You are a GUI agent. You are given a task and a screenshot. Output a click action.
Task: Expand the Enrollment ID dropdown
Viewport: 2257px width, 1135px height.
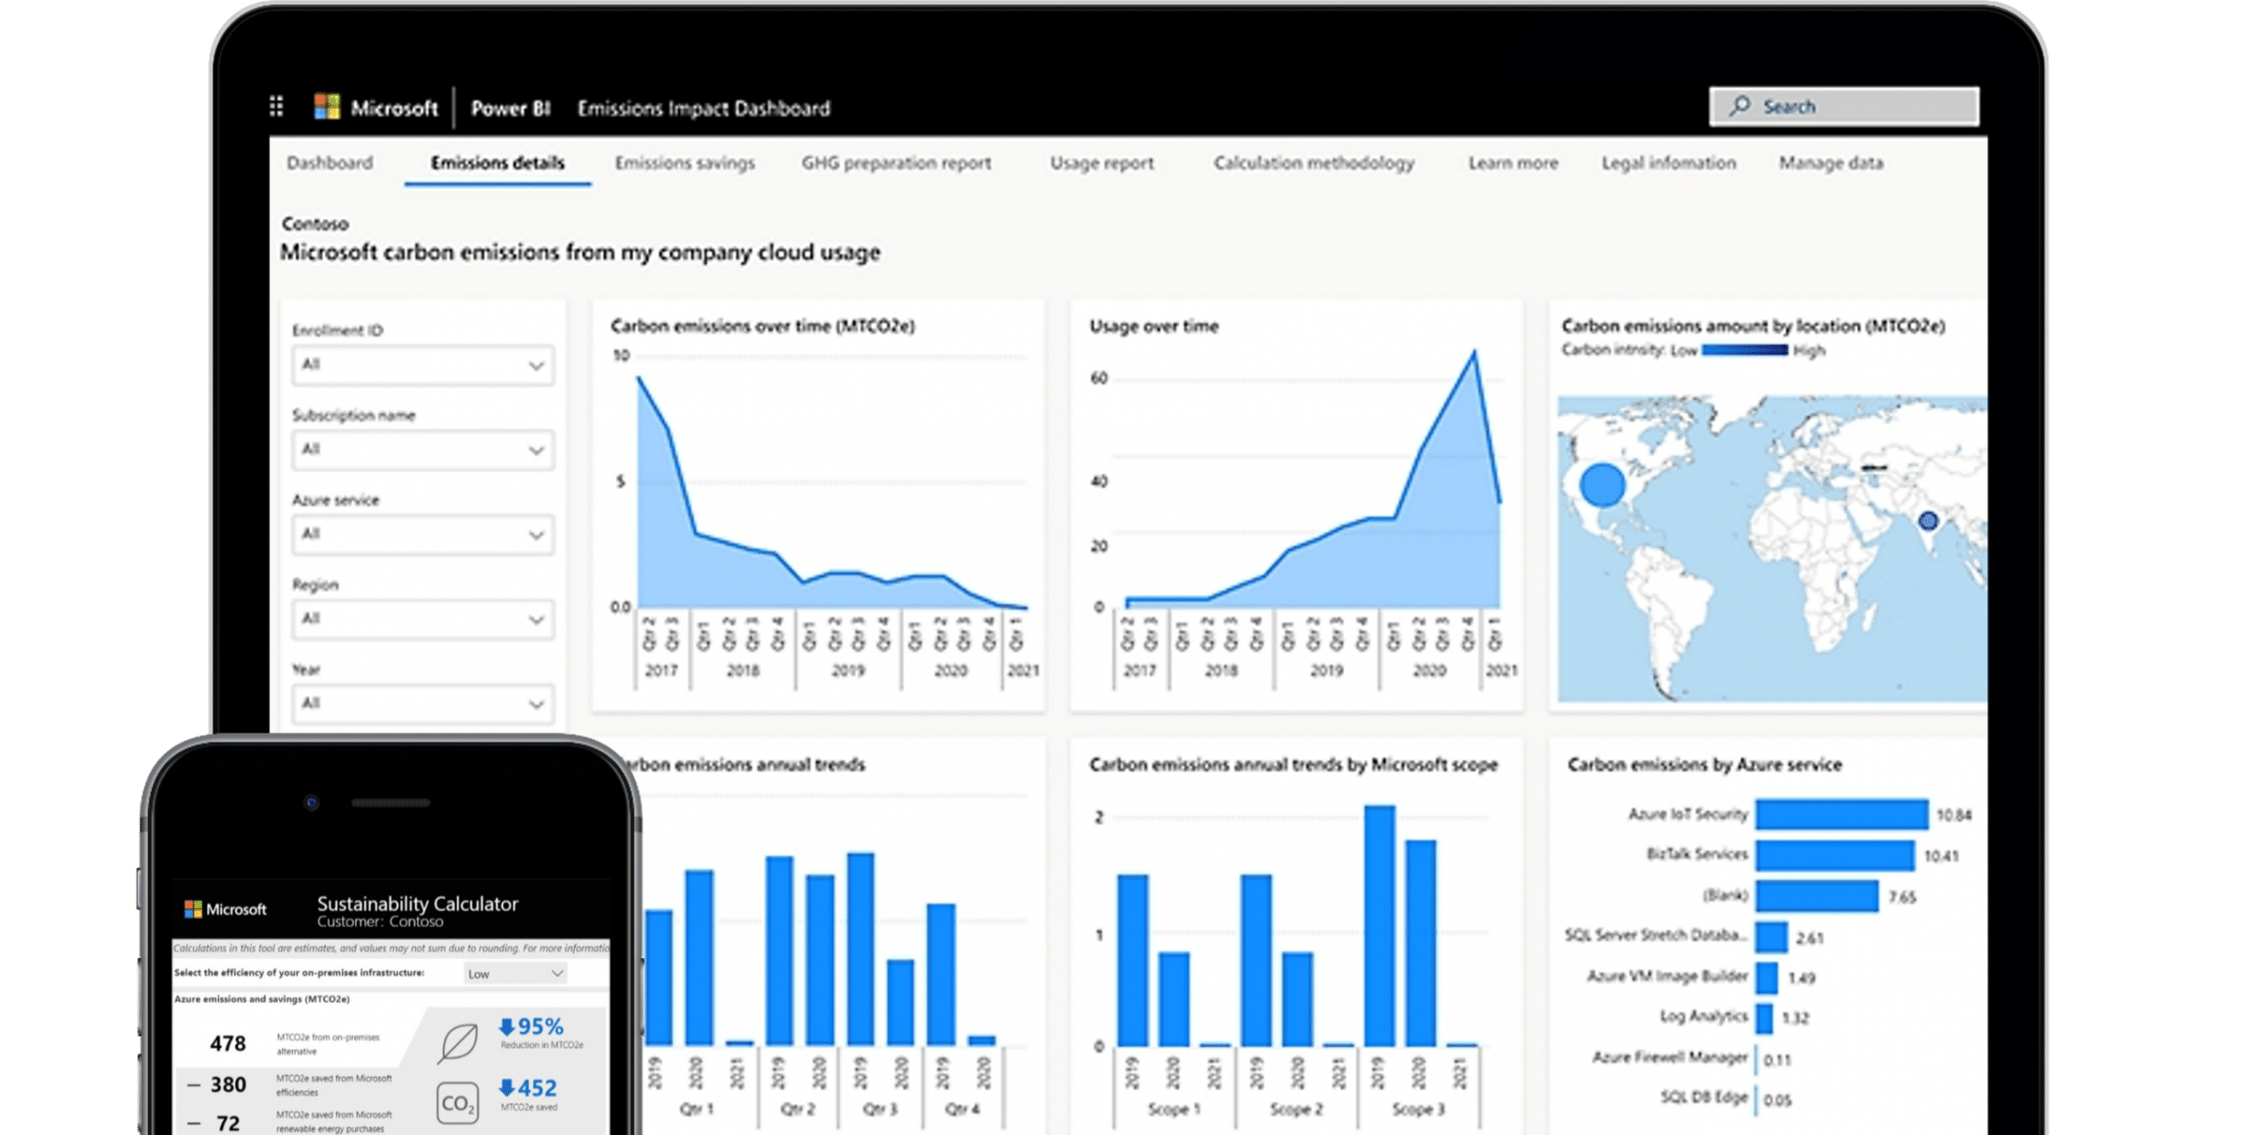[422, 365]
